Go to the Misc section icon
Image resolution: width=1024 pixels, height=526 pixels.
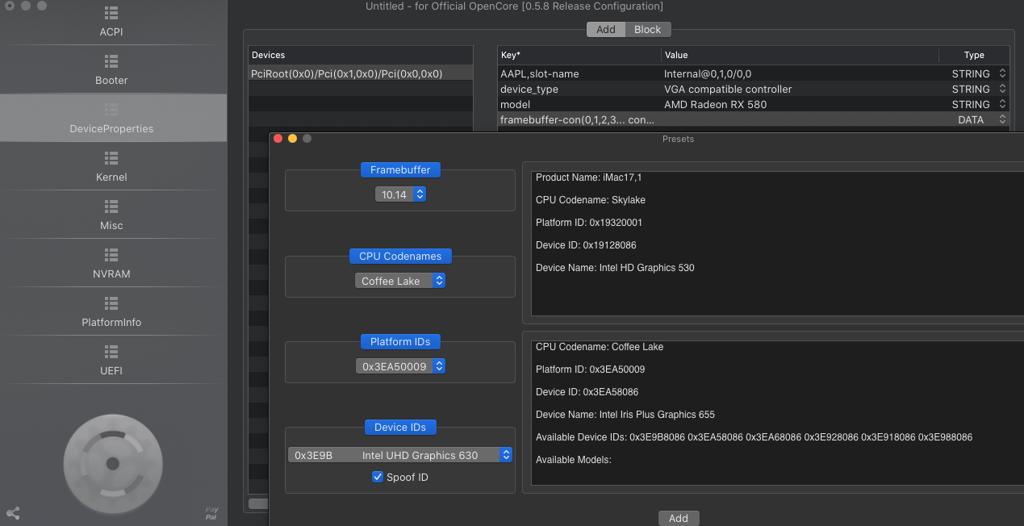(x=111, y=207)
